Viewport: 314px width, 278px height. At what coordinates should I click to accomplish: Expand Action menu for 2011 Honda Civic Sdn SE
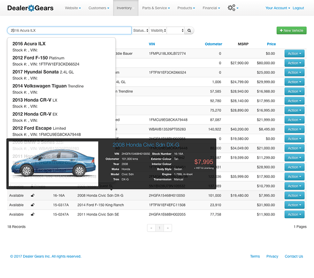point(295,214)
